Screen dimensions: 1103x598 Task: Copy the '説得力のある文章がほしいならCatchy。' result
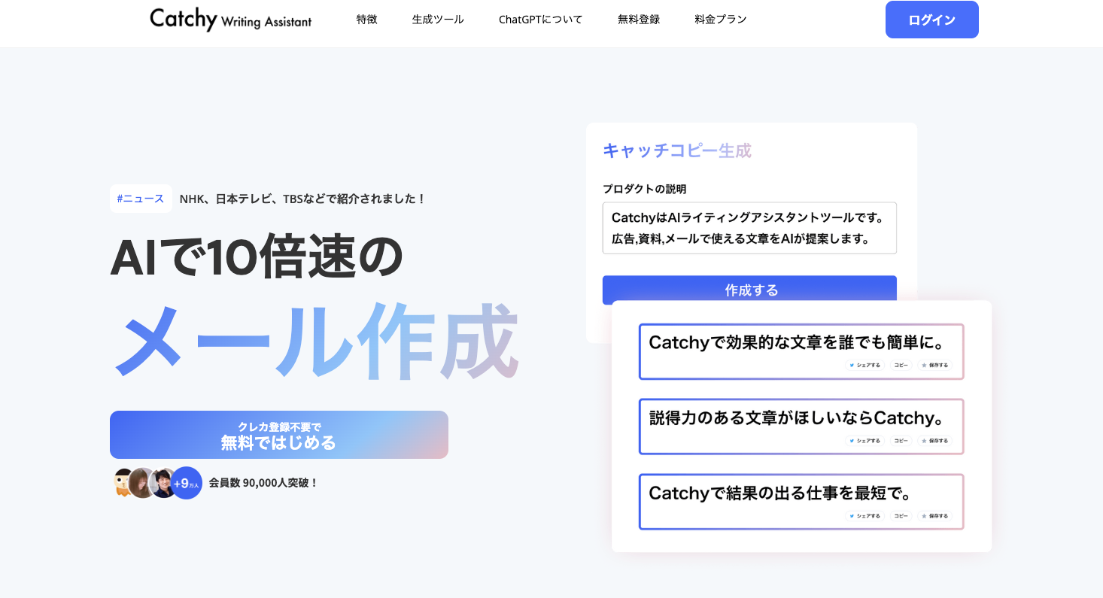[x=901, y=441]
